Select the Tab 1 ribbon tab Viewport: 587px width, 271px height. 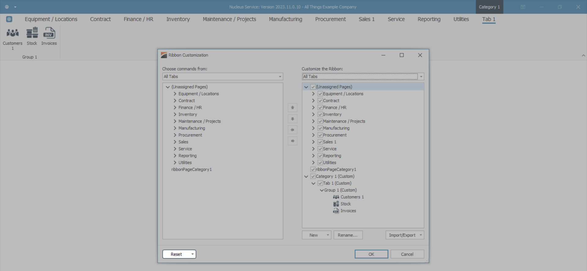coord(489,19)
